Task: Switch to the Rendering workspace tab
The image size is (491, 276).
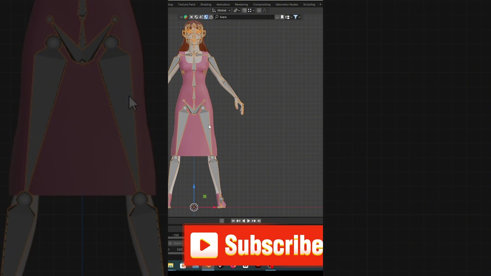Action: [x=241, y=5]
